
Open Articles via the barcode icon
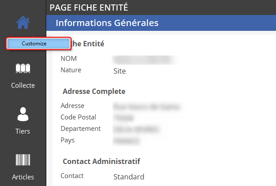click(x=23, y=160)
